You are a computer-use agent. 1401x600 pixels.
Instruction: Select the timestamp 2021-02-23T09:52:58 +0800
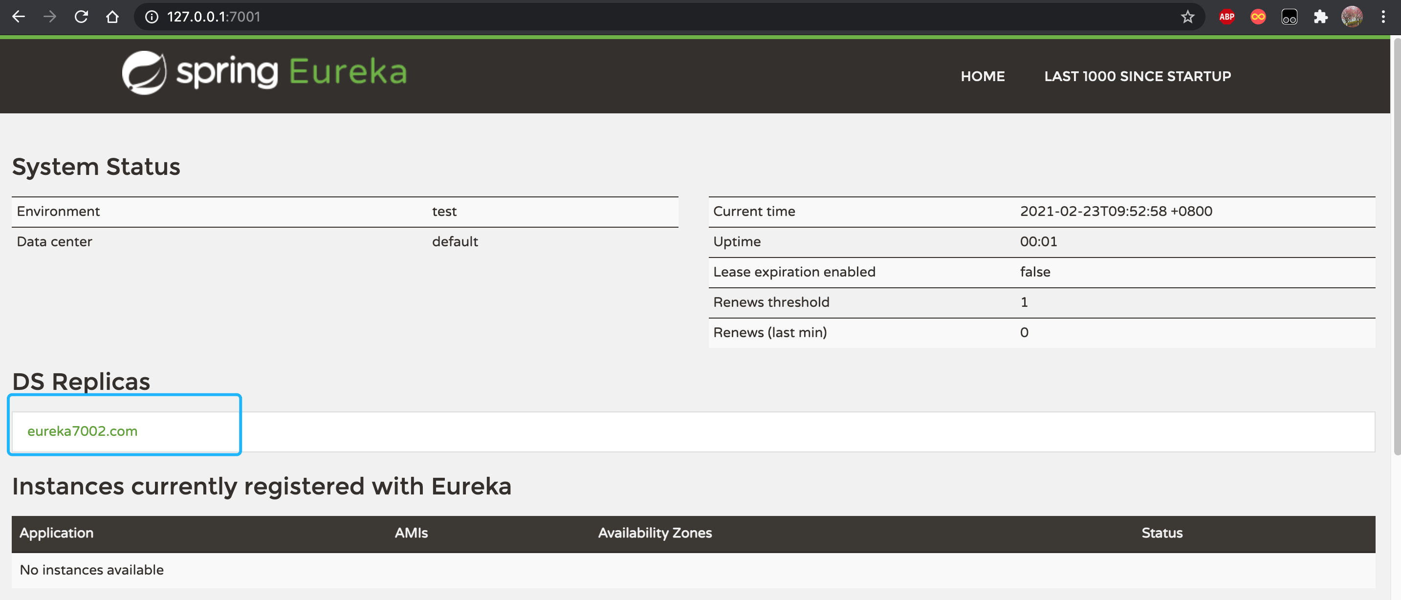(x=1116, y=212)
